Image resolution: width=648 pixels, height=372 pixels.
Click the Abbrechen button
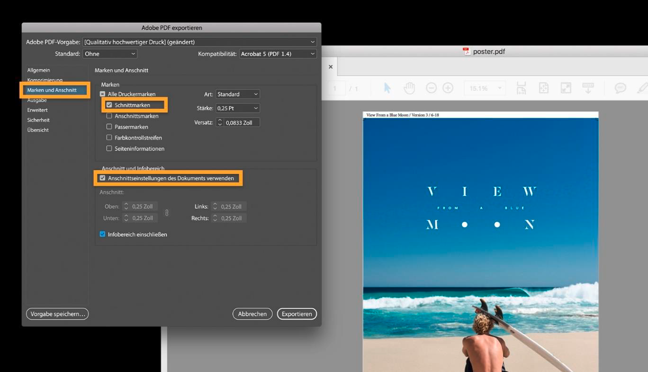coord(252,314)
